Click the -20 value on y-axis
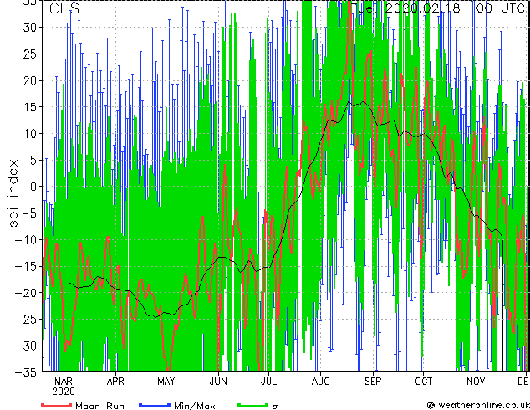This screenshot has width=530, height=410. pyautogui.click(x=27, y=293)
